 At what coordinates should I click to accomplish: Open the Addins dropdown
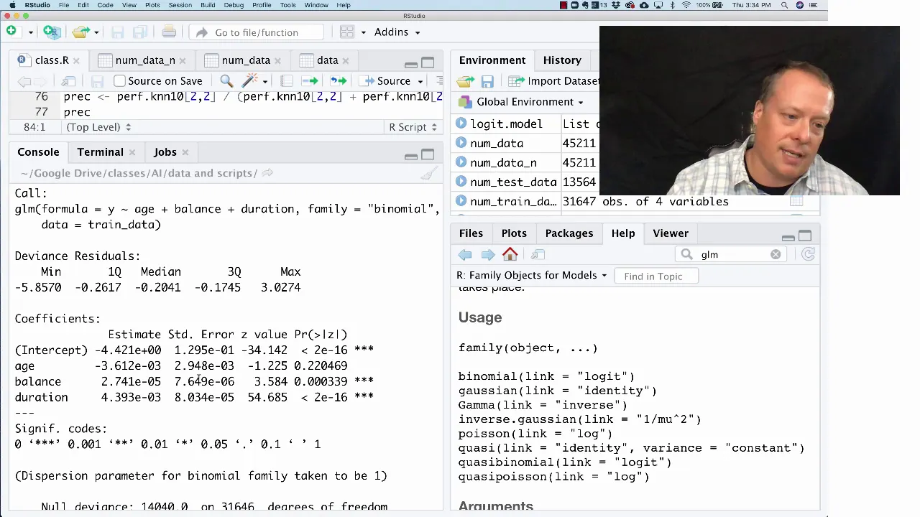[x=397, y=32]
